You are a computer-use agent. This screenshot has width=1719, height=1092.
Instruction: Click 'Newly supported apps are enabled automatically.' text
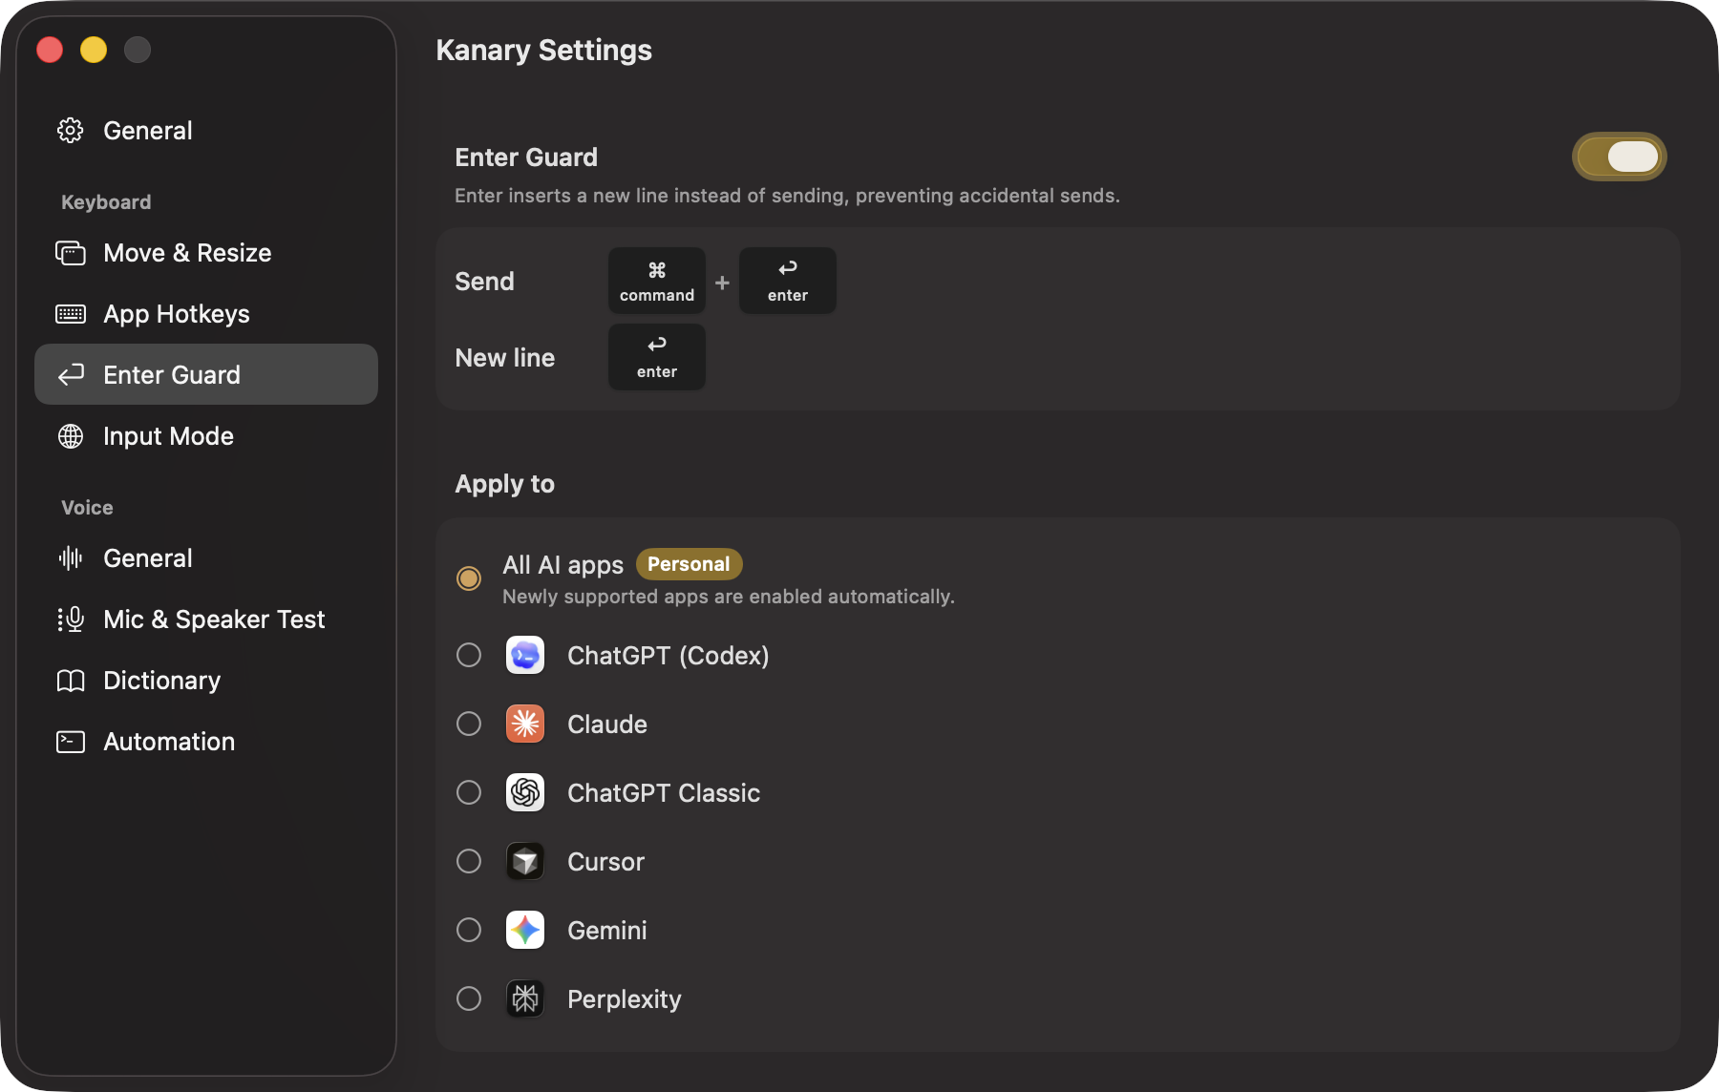(x=729, y=597)
